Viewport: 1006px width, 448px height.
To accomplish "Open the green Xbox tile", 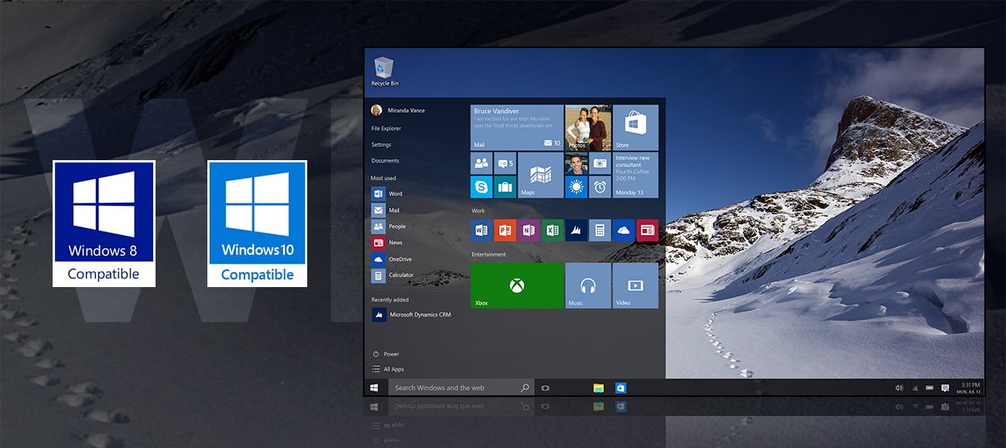I will pyautogui.click(x=517, y=286).
